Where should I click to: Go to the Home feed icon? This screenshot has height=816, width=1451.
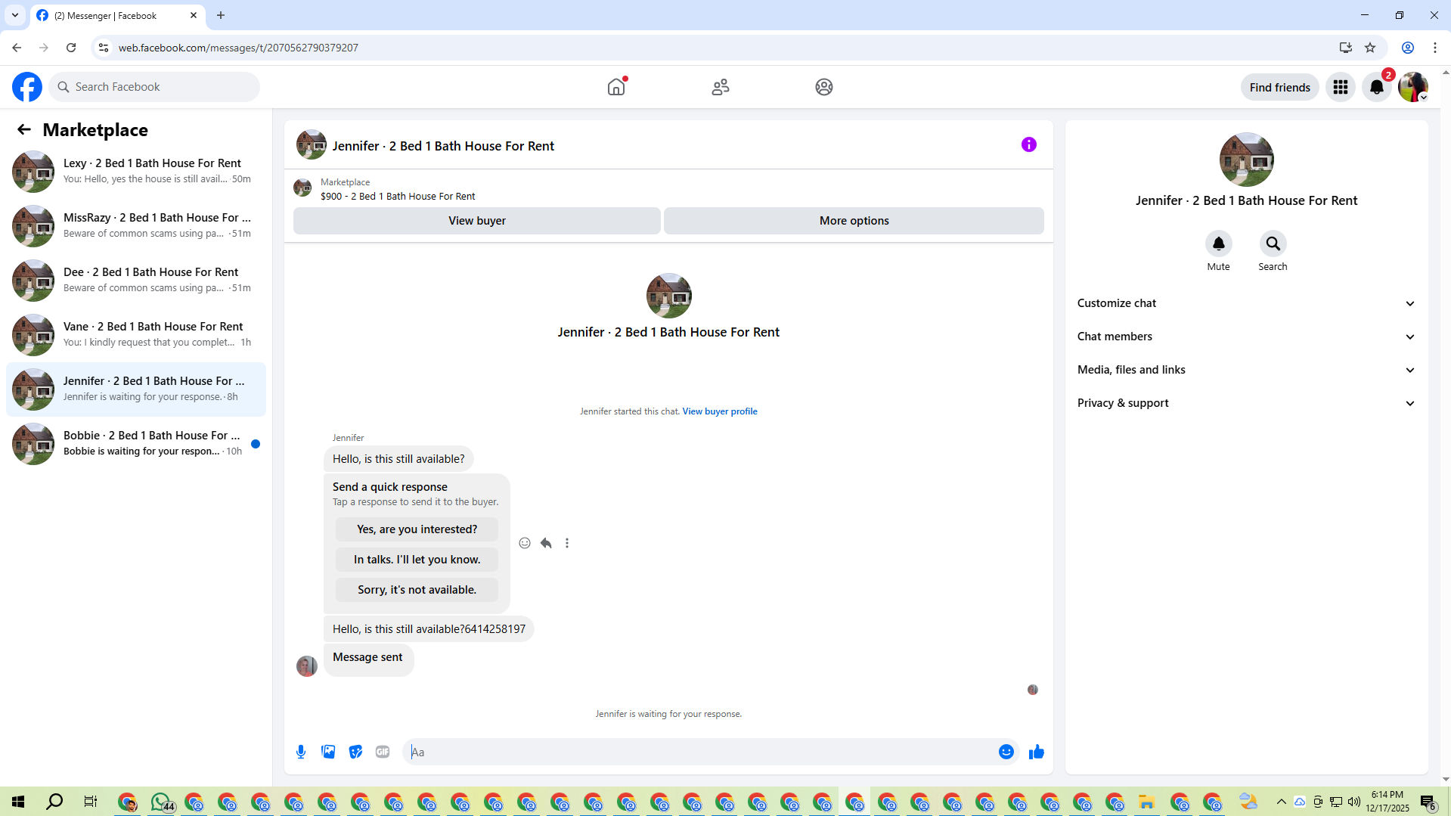point(616,87)
